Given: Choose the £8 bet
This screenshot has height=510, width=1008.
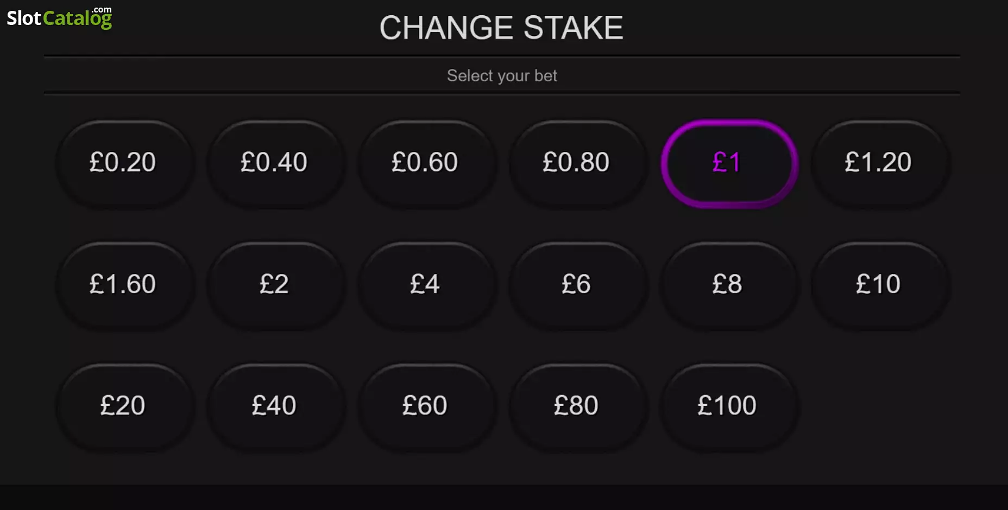Looking at the screenshot, I should point(728,285).
